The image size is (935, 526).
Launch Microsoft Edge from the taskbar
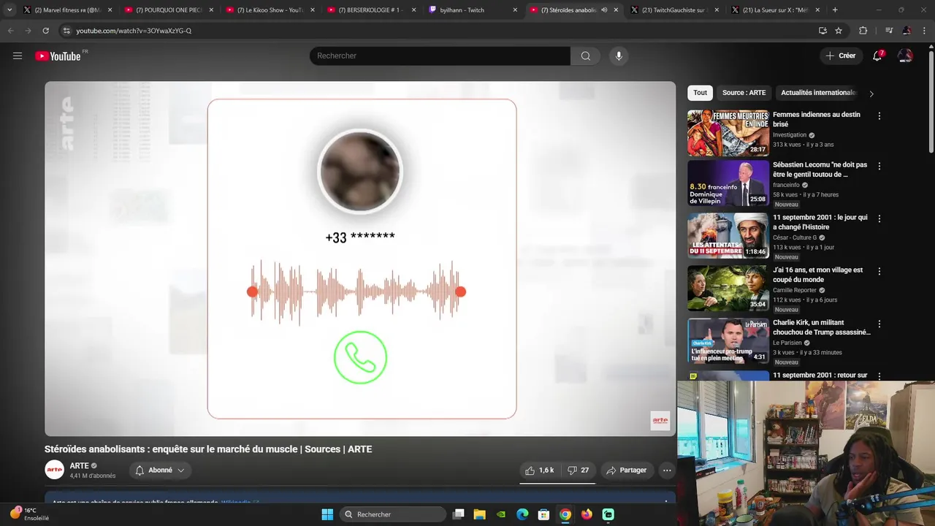(522, 514)
